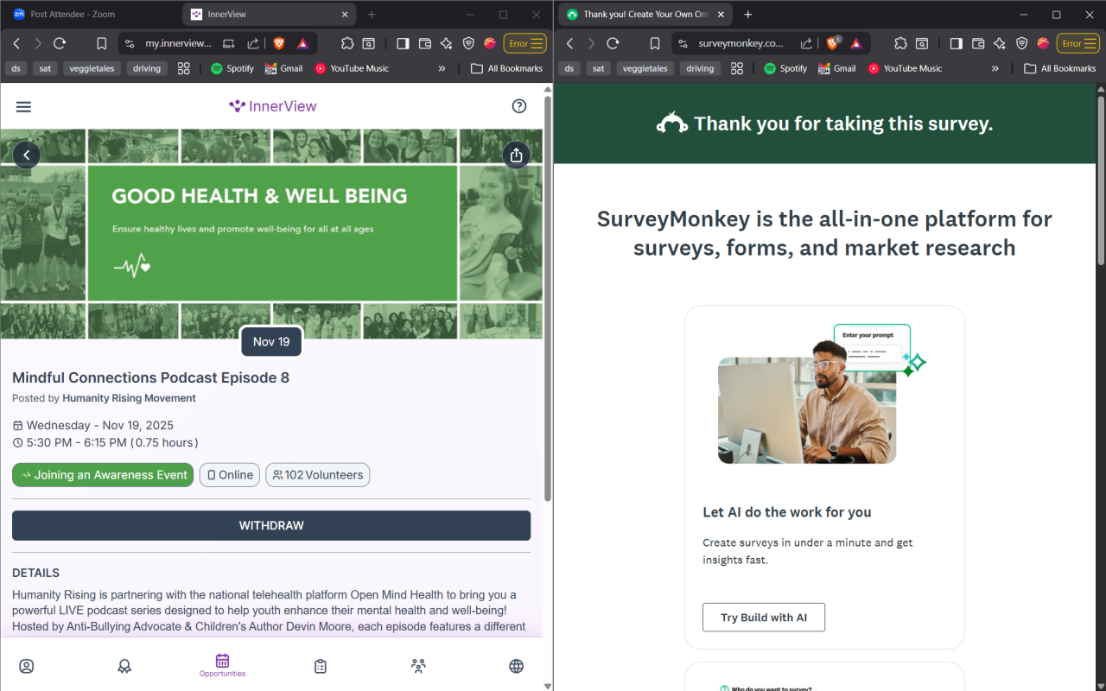1106x691 pixels.
Task: Open the globe icon in InnerView bottom navigation
Action: point(517,666)
